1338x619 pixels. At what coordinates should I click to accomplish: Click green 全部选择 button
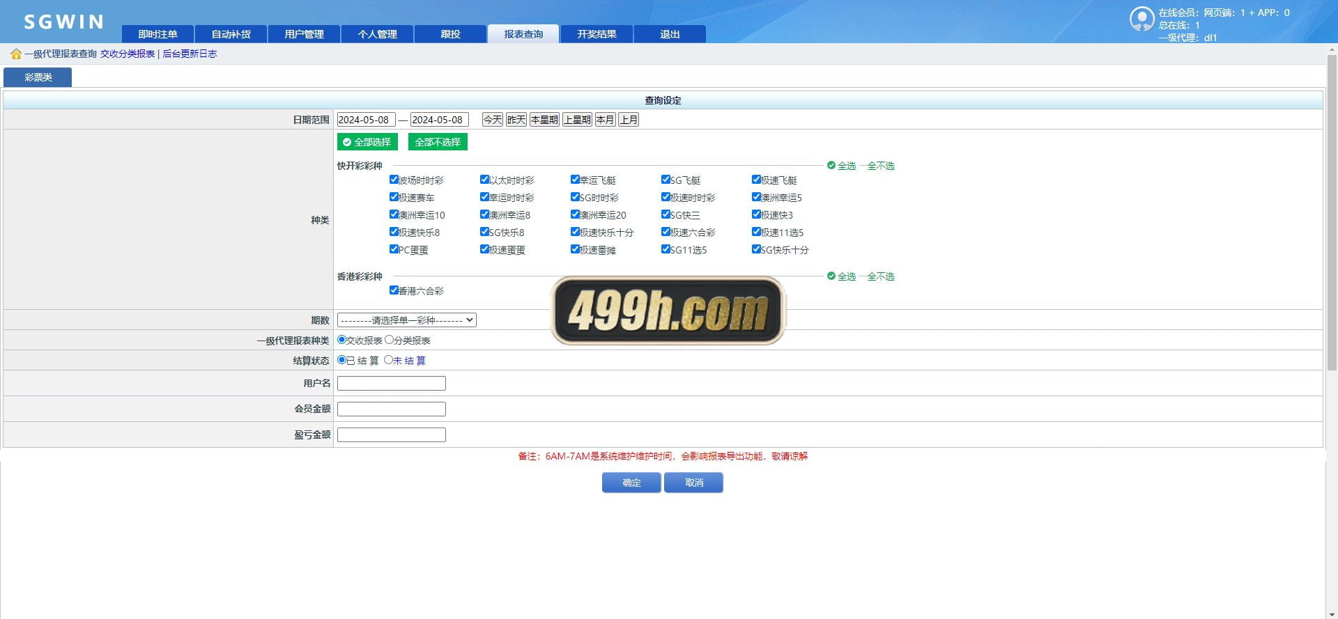click(367, 142)
